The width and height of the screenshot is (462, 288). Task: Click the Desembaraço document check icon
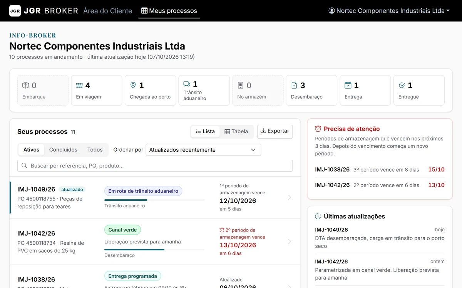295,85
